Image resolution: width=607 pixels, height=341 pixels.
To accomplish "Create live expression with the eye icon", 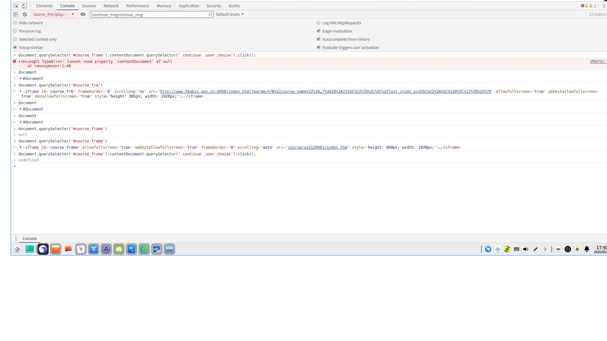I will point(83,14).
